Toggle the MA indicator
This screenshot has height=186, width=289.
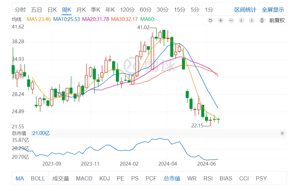pyautogui.click(x=20, y=178)
